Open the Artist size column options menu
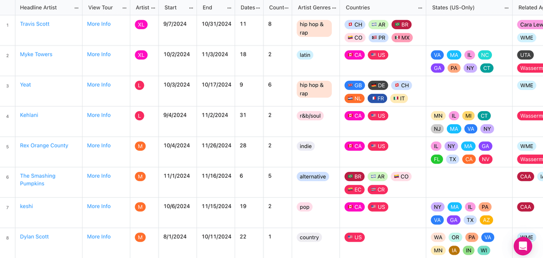The height and width of the screenshot is (258, 543). pyautogui.click(x=153, y=8)
